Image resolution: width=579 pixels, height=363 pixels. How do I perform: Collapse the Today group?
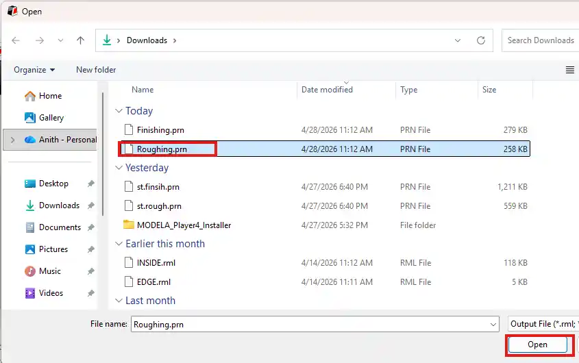click(119, 111)
